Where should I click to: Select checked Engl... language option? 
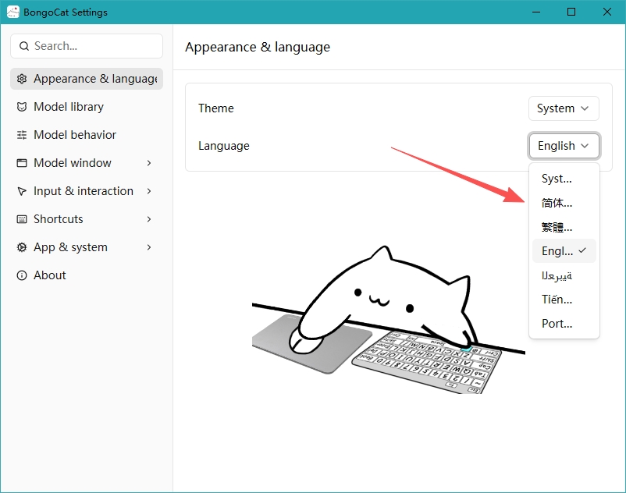[564, 251]
